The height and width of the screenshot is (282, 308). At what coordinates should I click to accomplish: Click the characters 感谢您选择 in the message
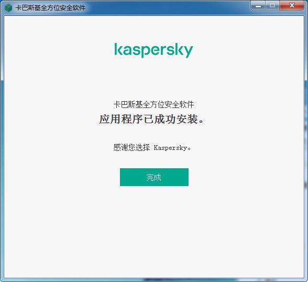click(131, 147)
